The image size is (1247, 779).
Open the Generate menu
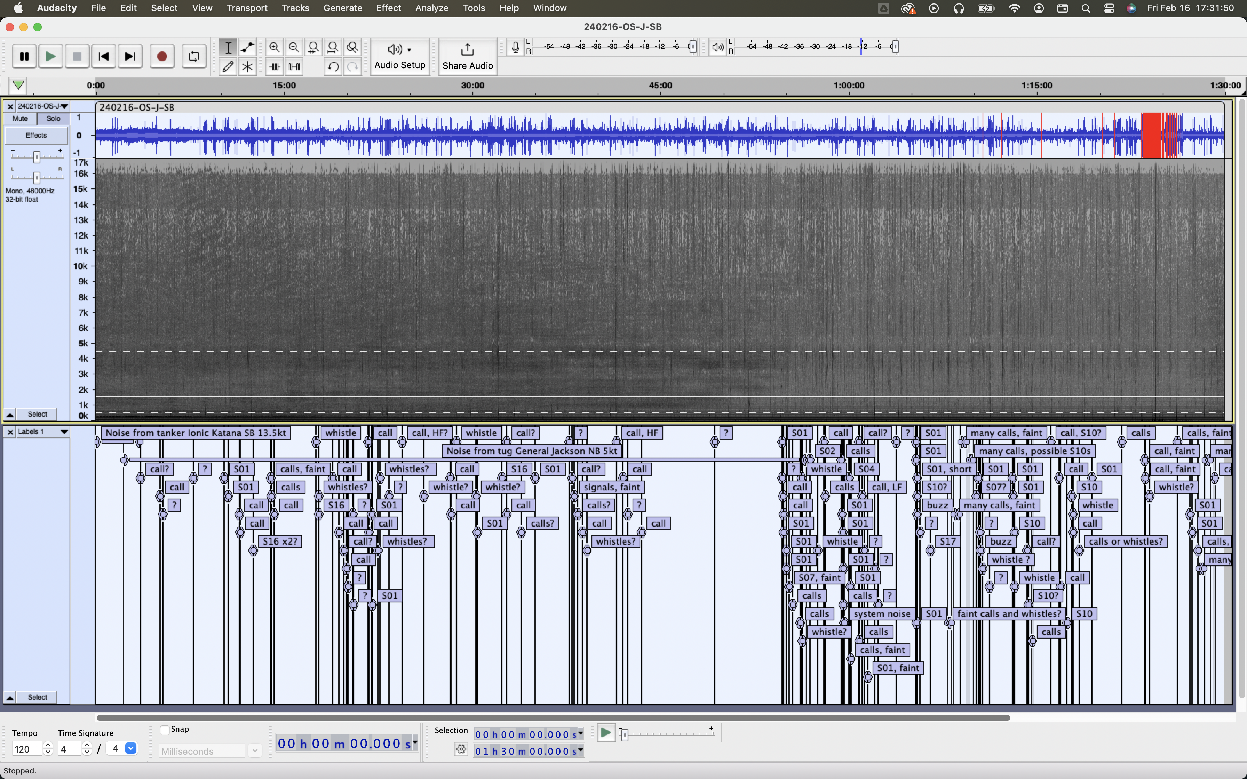point(343,8)
